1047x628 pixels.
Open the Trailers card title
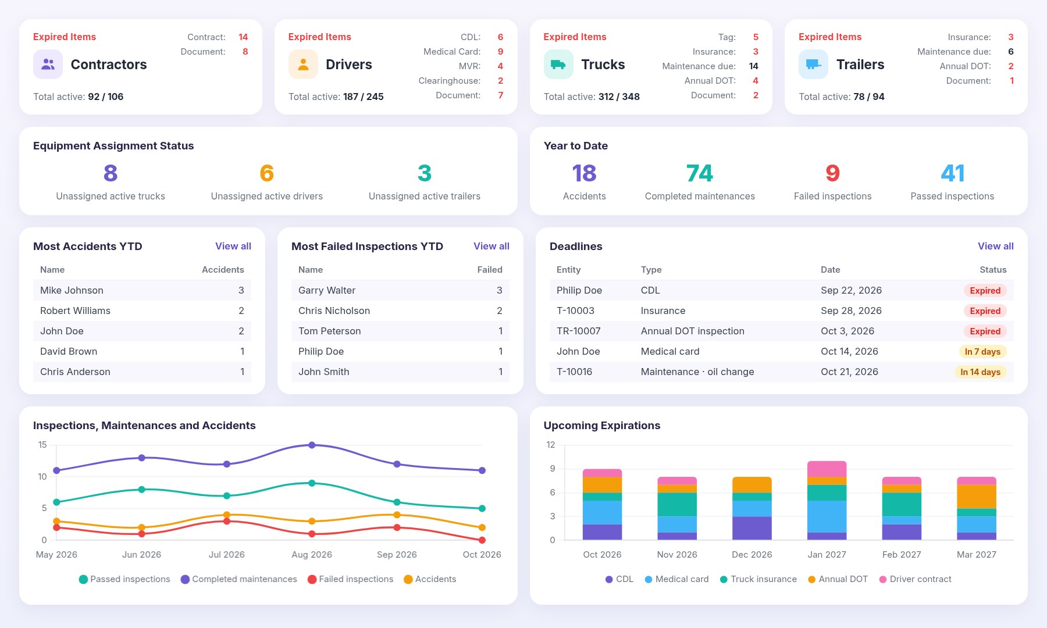tap(860, 65)
